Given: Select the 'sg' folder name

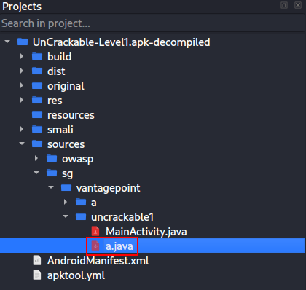Looking at the screenshot, I should (x=67, y=174).
